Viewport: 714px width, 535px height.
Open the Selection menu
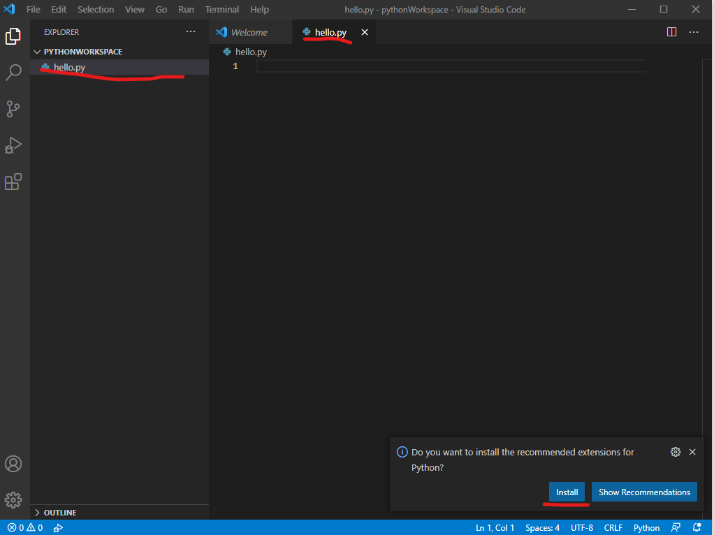click(96, 9)
